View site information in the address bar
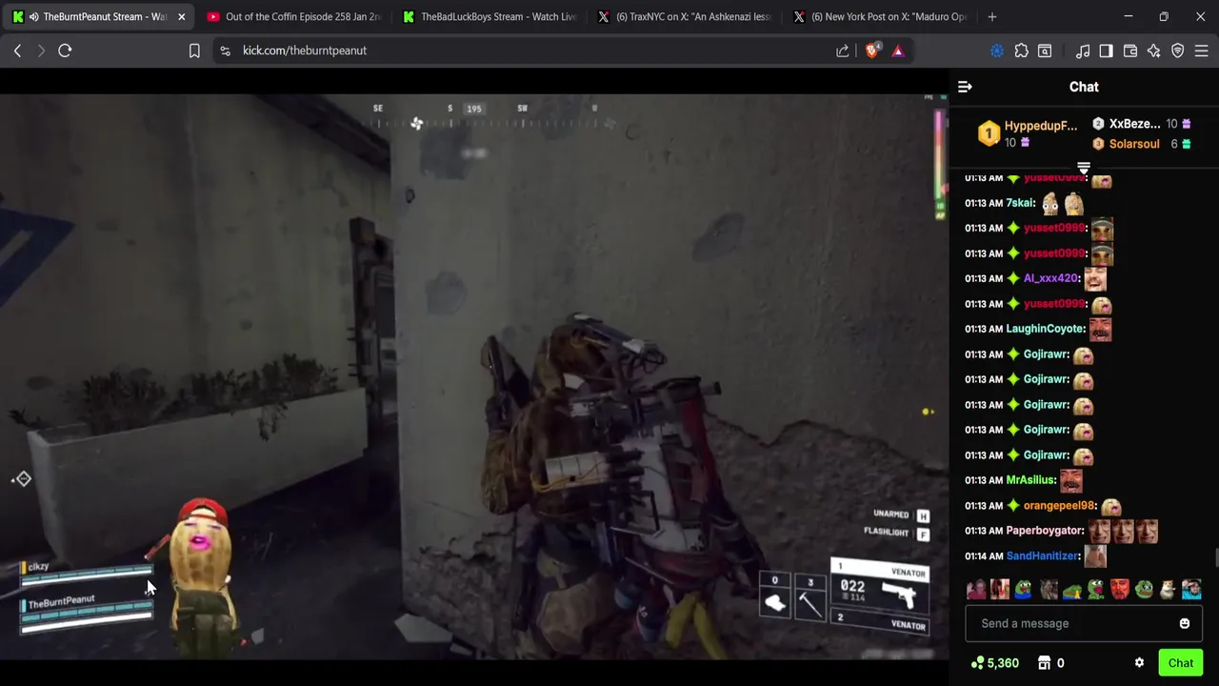The image size is (1219, 686). click(x=225, y=50)
